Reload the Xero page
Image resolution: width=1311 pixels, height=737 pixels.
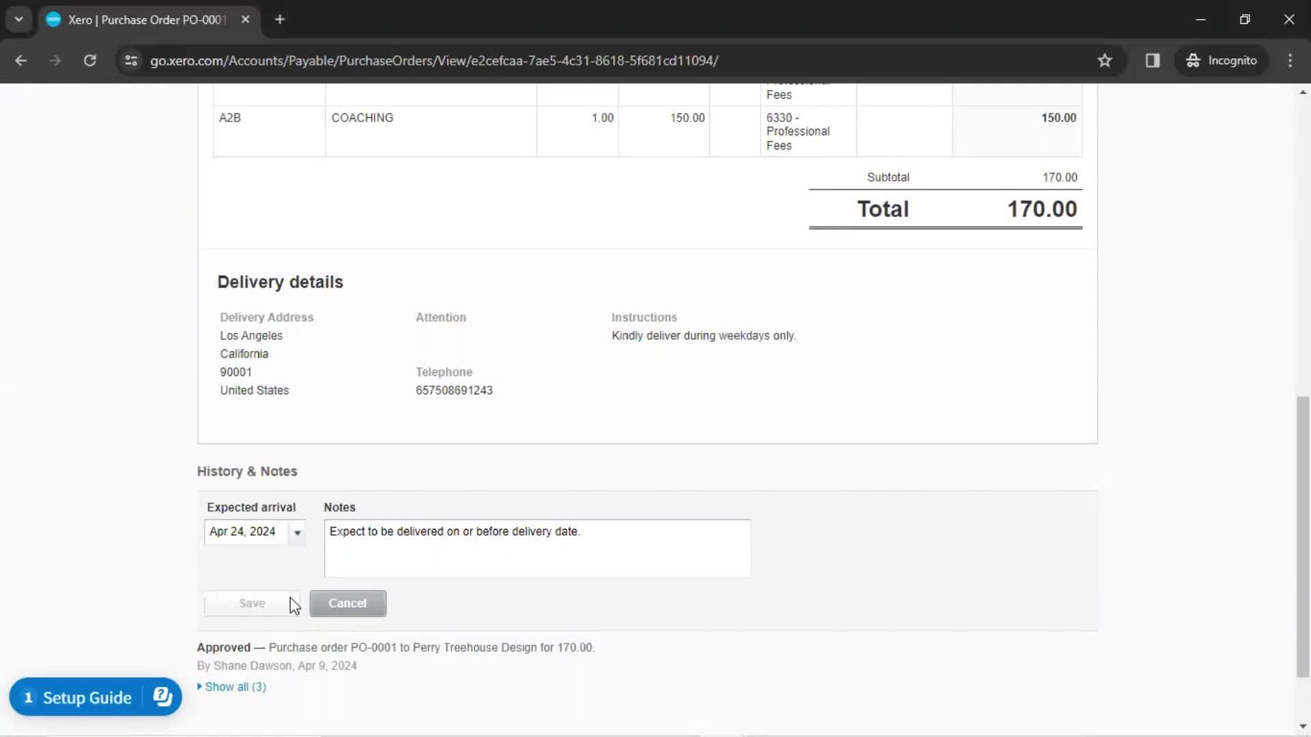tap(89, 60)
